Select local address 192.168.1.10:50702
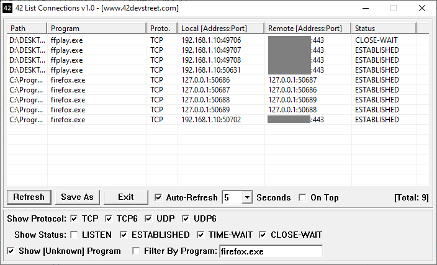 point(211,120)
